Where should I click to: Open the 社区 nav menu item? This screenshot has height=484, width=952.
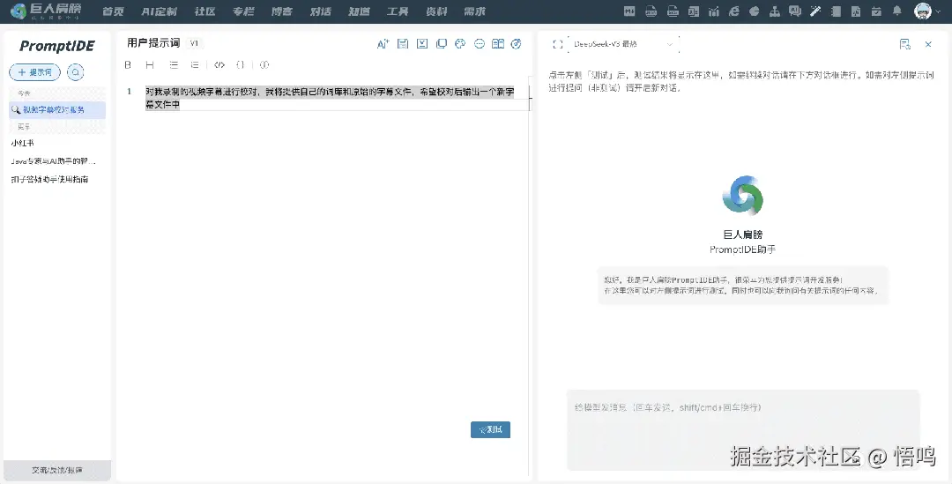(205, 11)
